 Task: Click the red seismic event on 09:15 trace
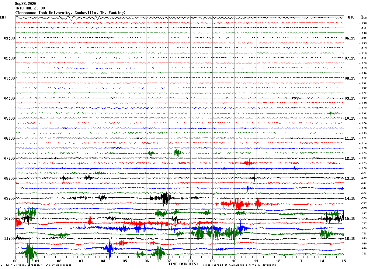(238, 203)
